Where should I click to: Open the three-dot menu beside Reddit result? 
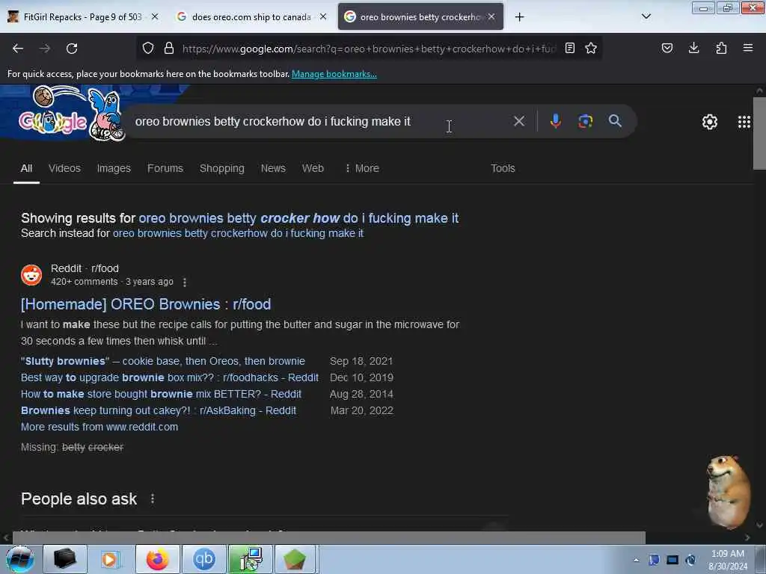(x=185, y=282)
